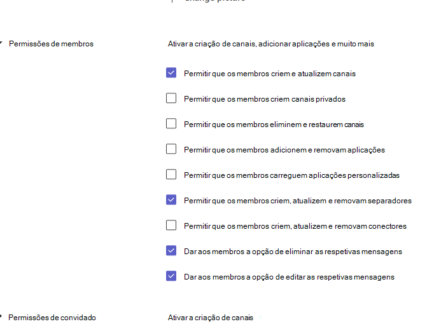Uncheck criem, atualizem e removam separadores box
This screenshot has width=427, height=331.
171,199
